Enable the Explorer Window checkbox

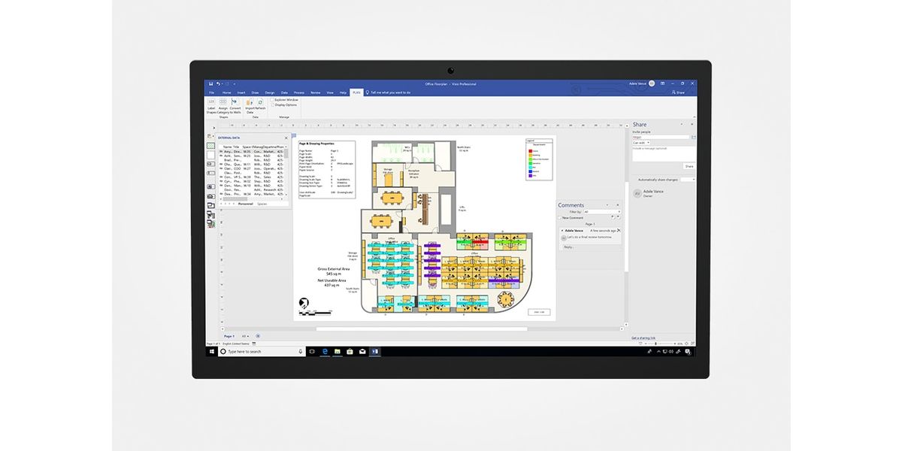(x=272, y=99)
